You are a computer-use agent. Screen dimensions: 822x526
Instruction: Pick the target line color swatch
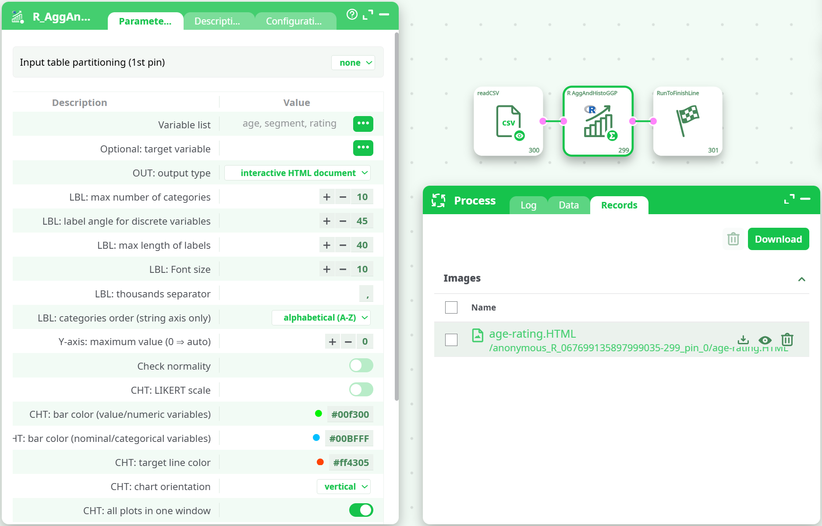320,462
